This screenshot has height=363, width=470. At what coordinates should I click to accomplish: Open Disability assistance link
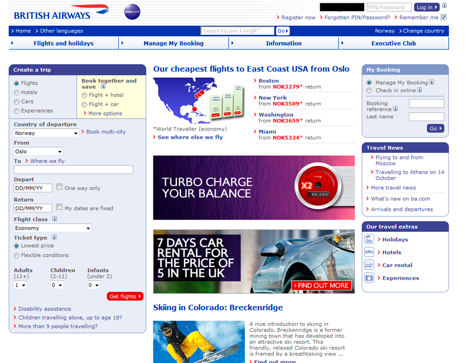pyautogui.click(x=45, y=309)
